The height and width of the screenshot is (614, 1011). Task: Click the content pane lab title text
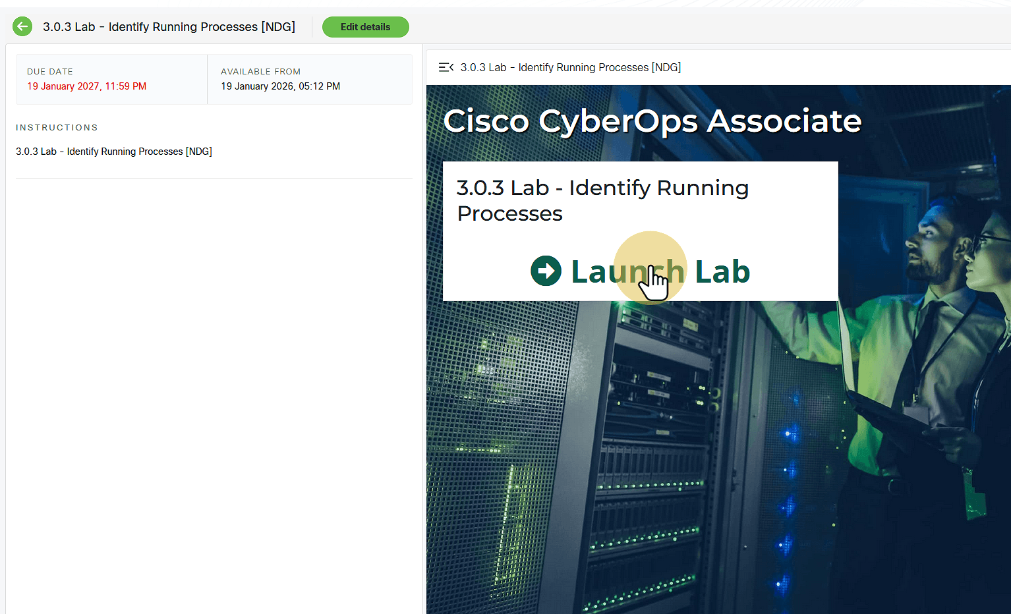[571, 67]
